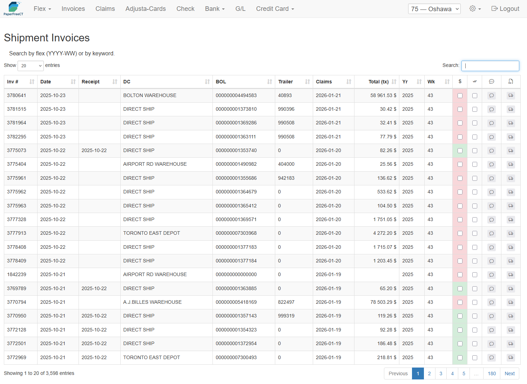527x384 pixels.
Task: Click the PaperFreeCT logo
Action: tap(13, 9)
